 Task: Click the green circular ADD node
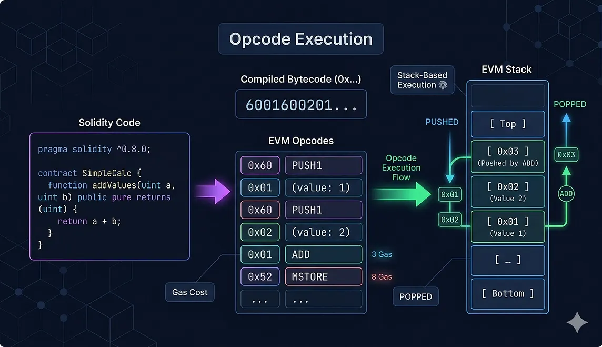tap(566, 194)
